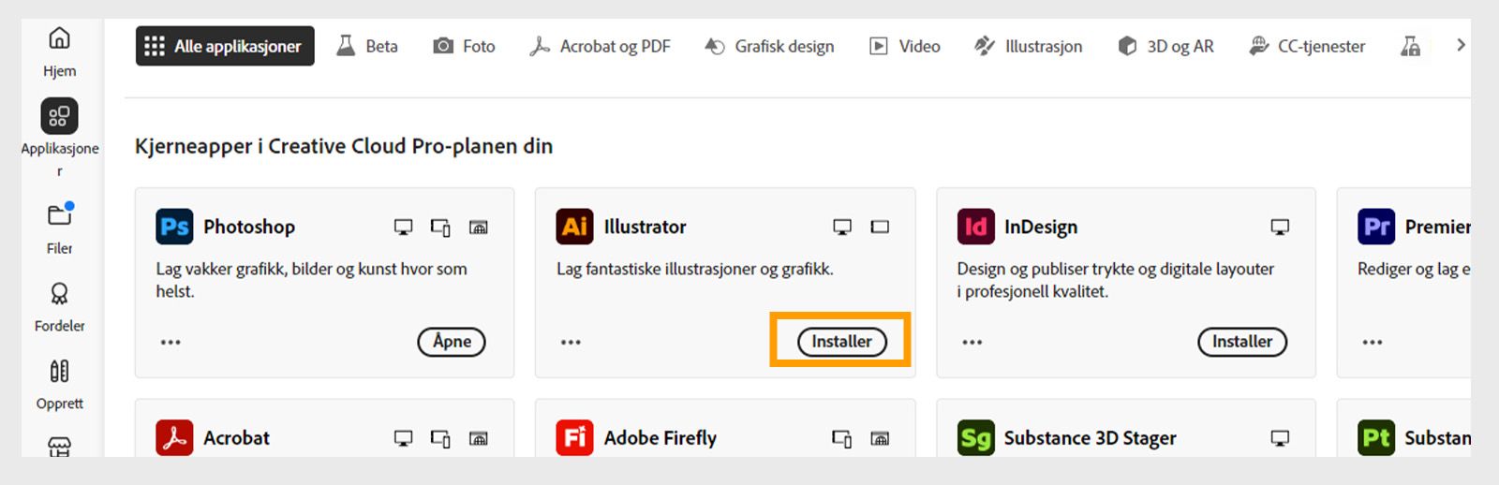Click Acrobat web platform icon
Viewport: 1499px width, 485px height.
tap(478, 437)
